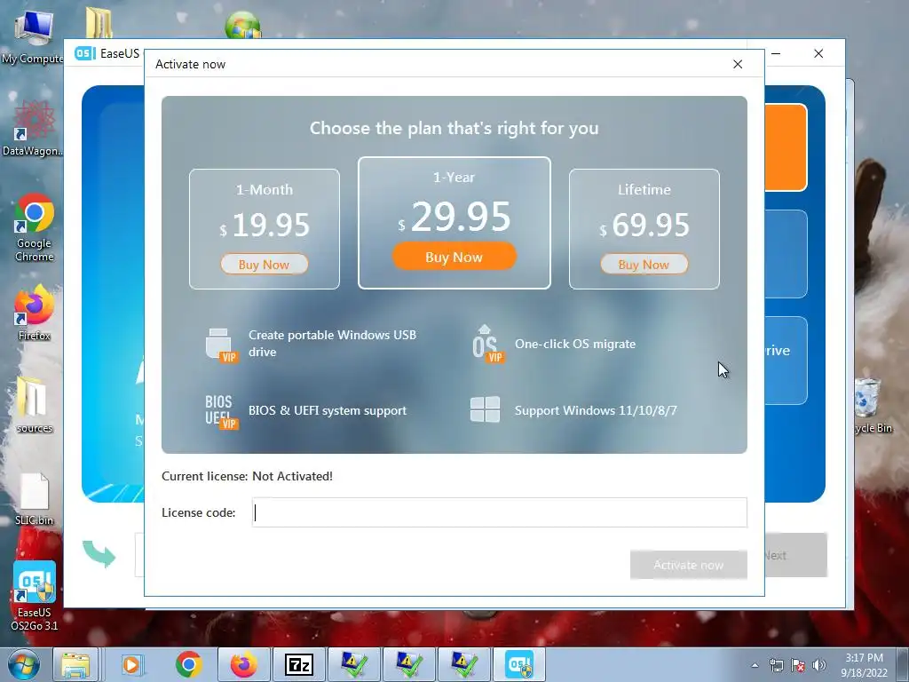Select SLIC.bin file on desktop
909x682 pixels.
pyautogui.click(x=35, y=499)
